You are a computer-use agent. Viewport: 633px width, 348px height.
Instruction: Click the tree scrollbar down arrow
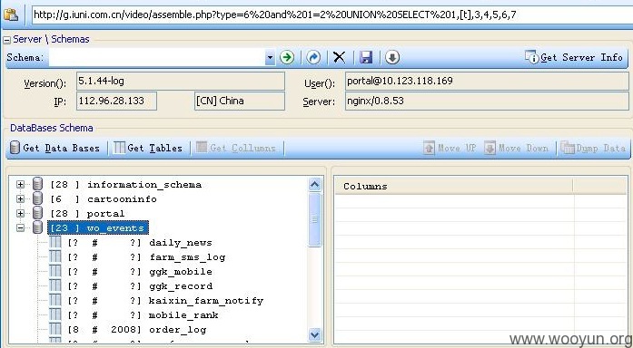[315, 334]
